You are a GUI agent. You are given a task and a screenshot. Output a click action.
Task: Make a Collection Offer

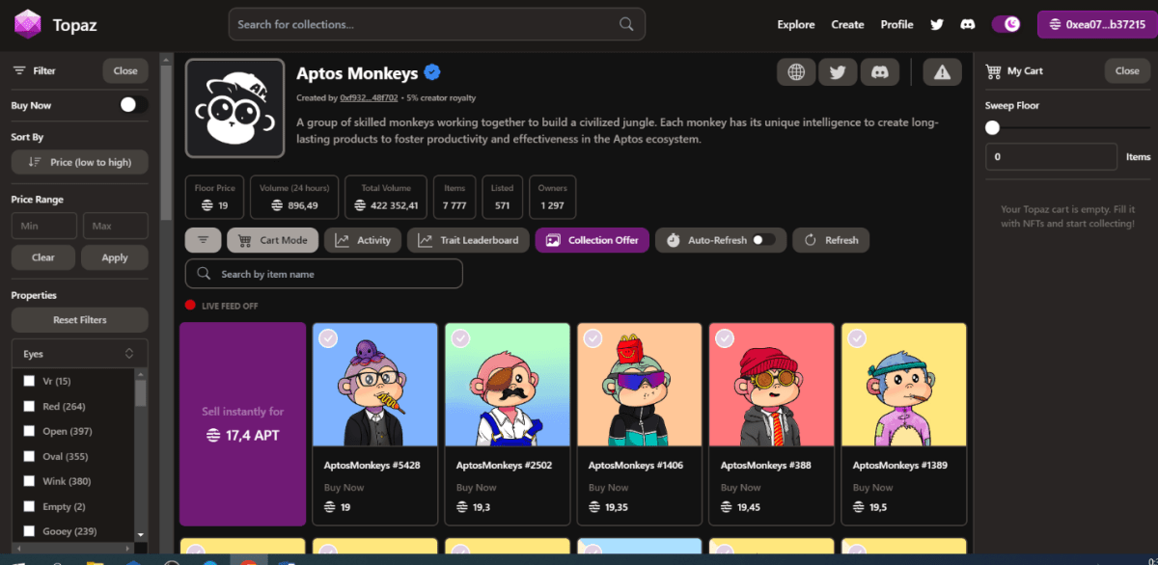[x=592, y=239]
